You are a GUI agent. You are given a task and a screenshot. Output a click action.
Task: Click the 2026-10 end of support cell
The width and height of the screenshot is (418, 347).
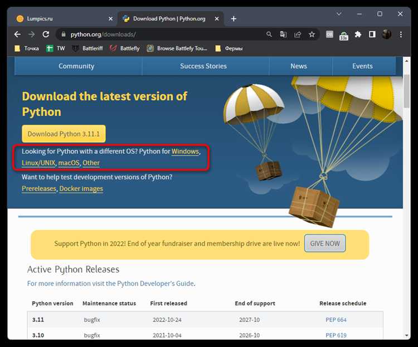(x=249, y=335)
